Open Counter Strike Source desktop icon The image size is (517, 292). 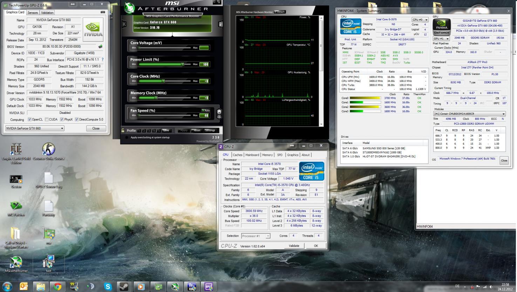click(49, 152)
